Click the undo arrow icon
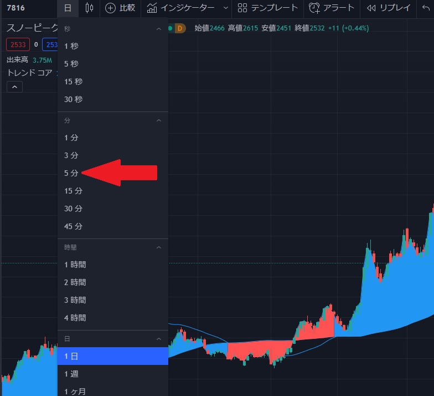The width and height of the screenshot is (434, 396). point(426,8)
